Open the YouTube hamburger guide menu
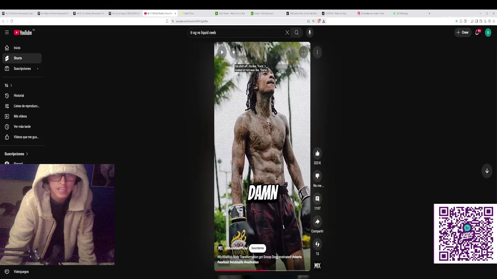The width and height of the screenshot is (497, 279). 7,33
